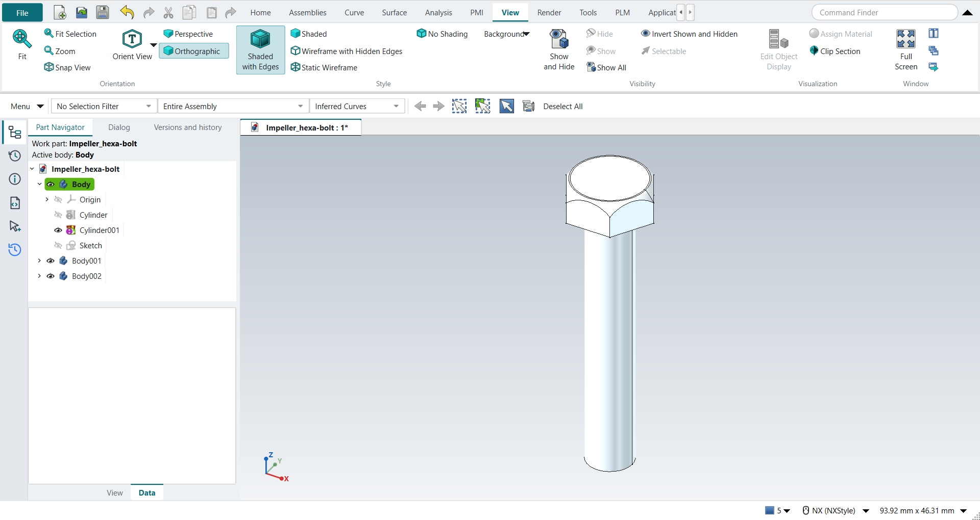The image size is (980, 520).
Task: Open the No Selection Filter dropdown
Action: 104,106
